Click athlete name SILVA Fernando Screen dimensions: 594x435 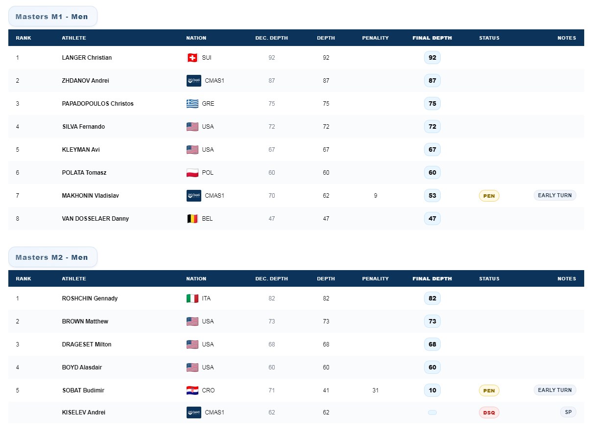click(83, 127)
